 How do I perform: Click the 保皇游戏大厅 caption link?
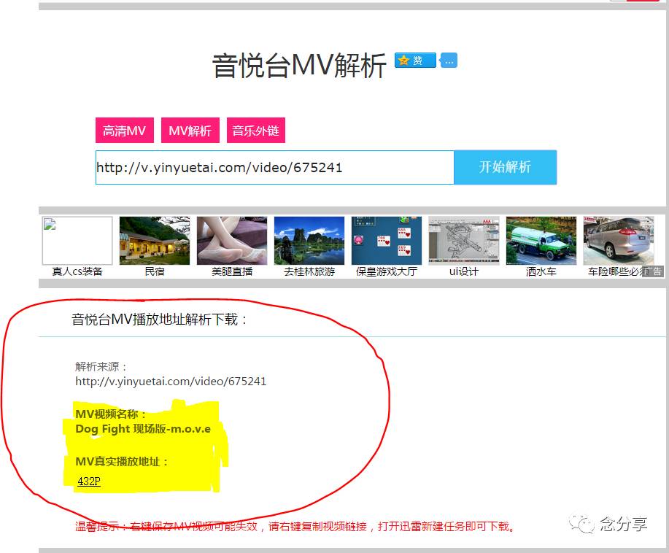(x=387, y=271)
